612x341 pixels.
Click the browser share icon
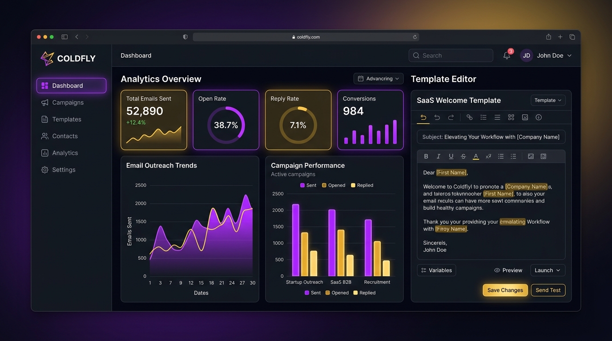click(548, 37)
